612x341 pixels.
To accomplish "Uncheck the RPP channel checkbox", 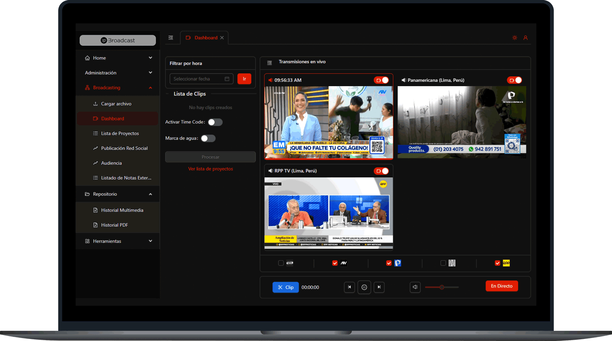I will [497, 263].
